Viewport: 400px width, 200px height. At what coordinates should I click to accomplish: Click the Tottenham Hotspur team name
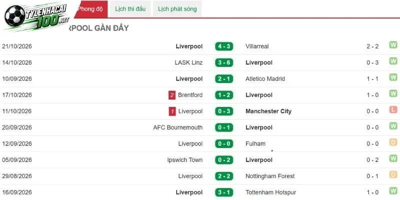point(270,192)
